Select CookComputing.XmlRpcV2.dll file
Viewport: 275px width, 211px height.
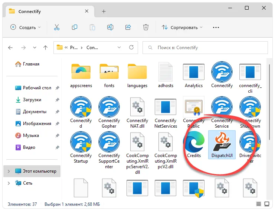(166, 150)
